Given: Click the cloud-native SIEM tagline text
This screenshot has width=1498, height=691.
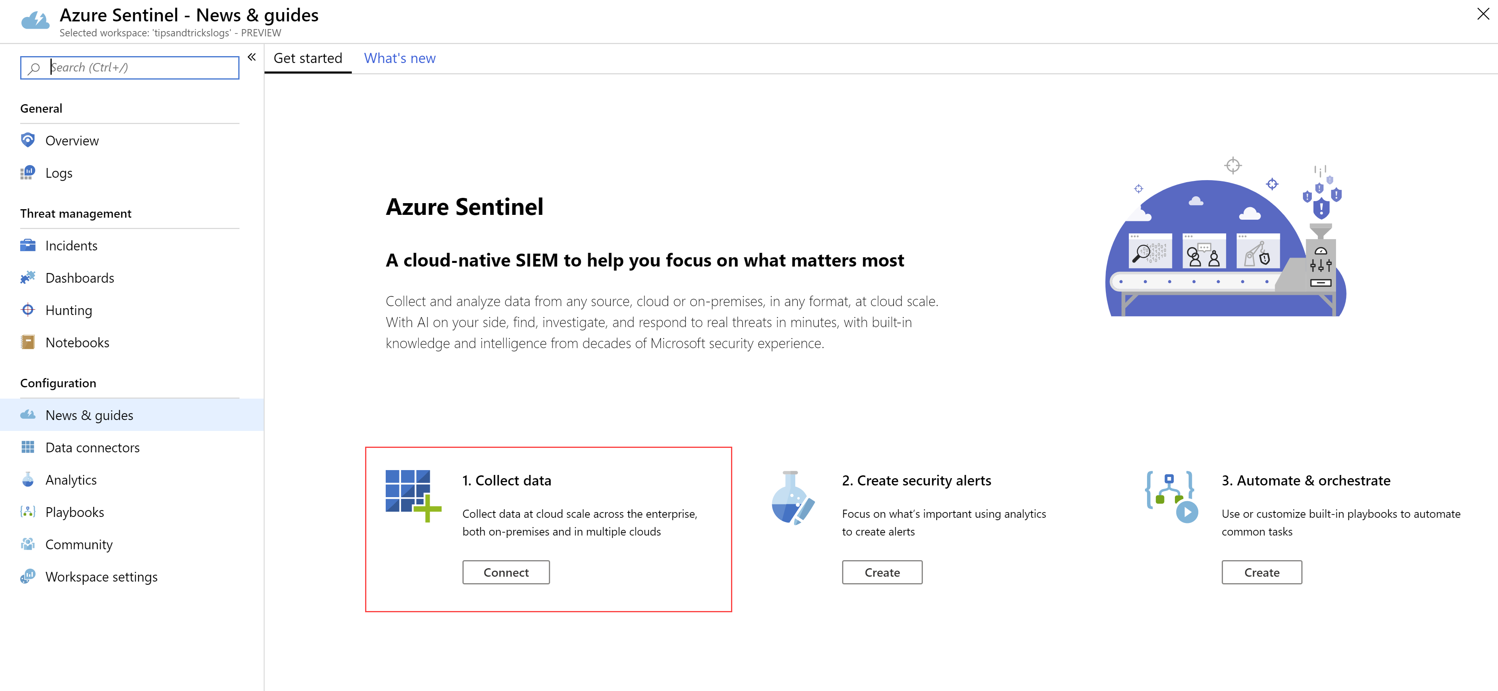Looking at the screenshot, I should coord(645,260).
